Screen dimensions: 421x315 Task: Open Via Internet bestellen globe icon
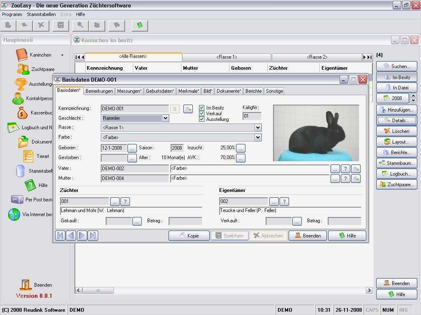[x=14, y=215]
